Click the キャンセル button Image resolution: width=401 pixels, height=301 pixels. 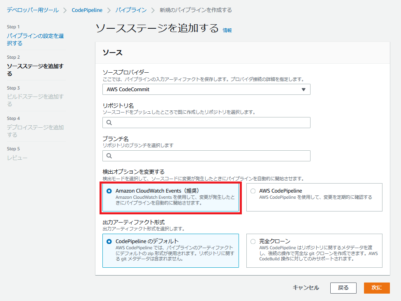[306, 288]
